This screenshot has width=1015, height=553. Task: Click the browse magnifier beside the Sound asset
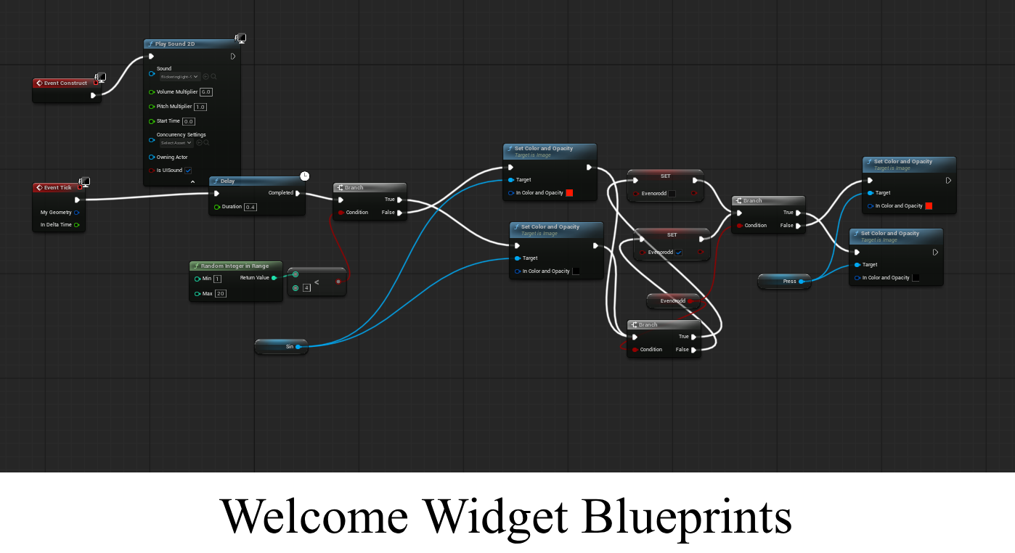tap(213, 76)
